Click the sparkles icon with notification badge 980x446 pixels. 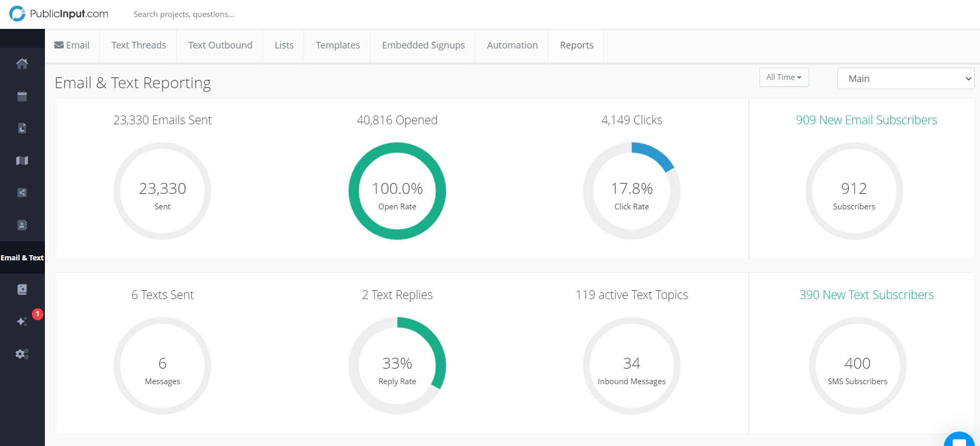click(x=22, y=322)
